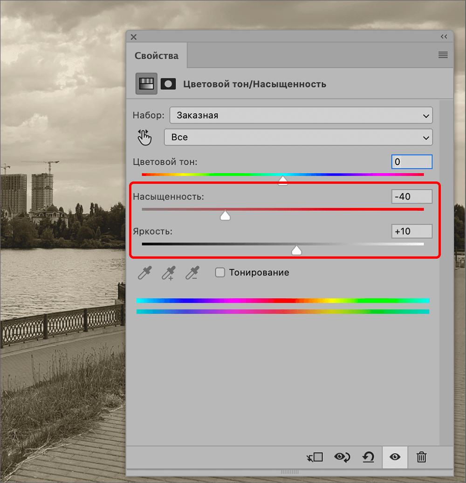466x483 pixels.
Task: Select the layer mask icon
Action: (168, 84)
